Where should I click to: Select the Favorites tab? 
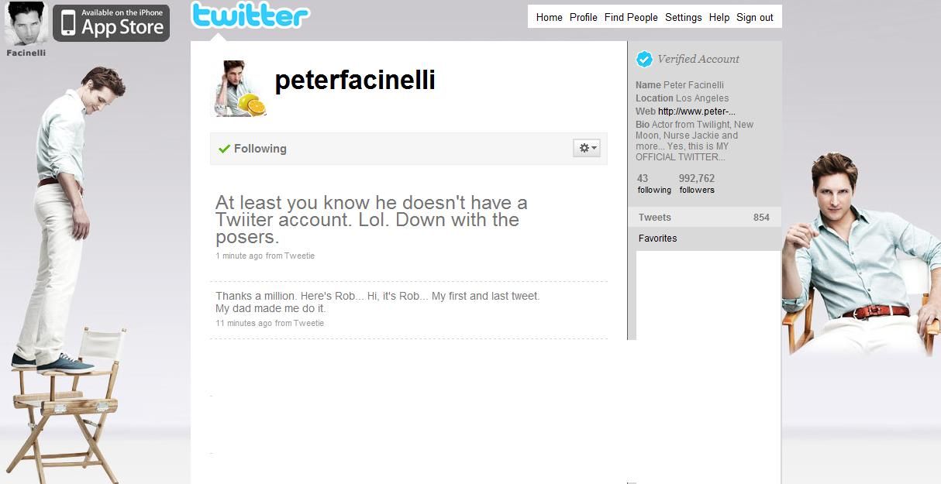tap(704, 239)
